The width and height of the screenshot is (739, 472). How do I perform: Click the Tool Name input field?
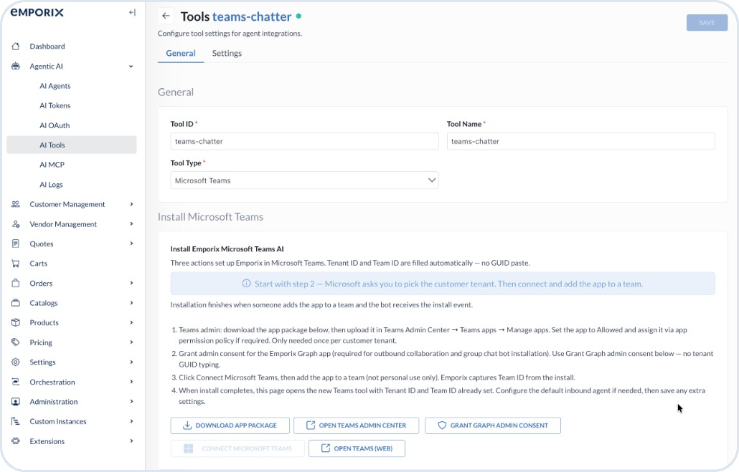580,141
